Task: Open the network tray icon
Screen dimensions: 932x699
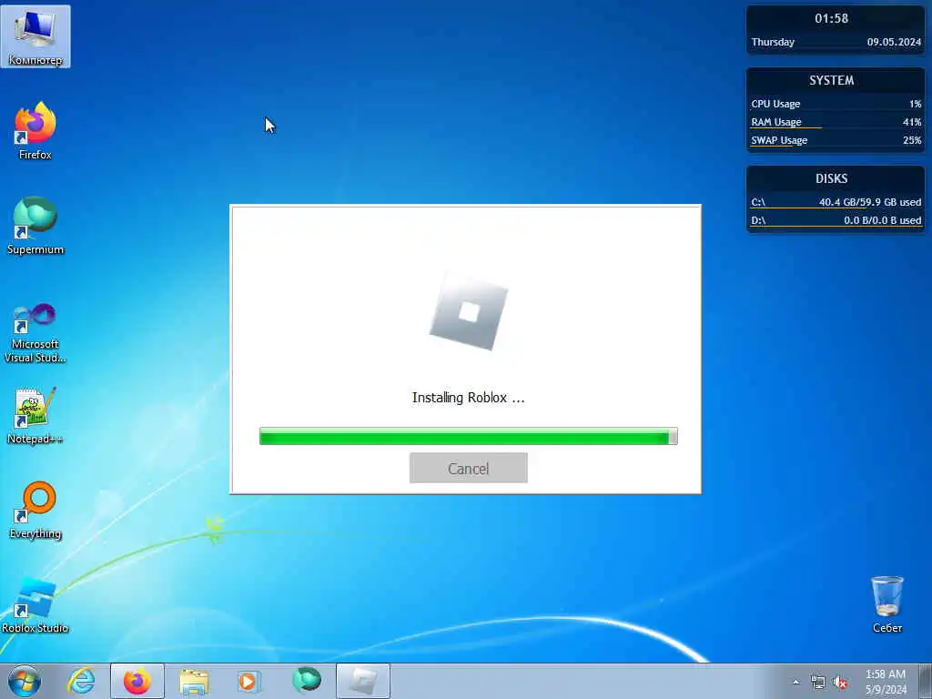Action: click(818, 683)
